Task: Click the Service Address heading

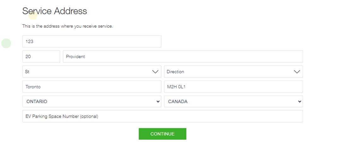Action: pos(54,11)
